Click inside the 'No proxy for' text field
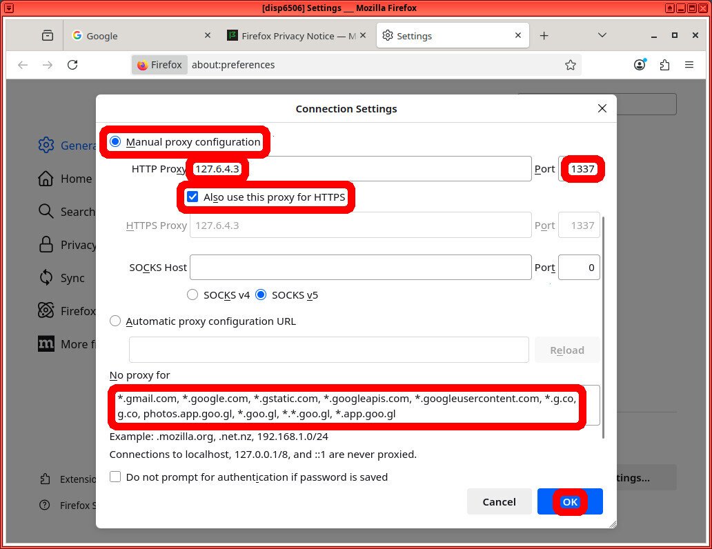Image resolution: width=712 pixels, height=549 pixels. pyautogui.click(x=345, y=406)
